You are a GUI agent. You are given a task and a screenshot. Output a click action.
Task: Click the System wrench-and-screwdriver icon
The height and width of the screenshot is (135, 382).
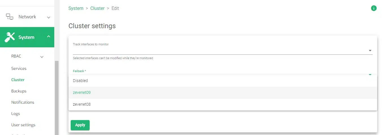(10, 37)
